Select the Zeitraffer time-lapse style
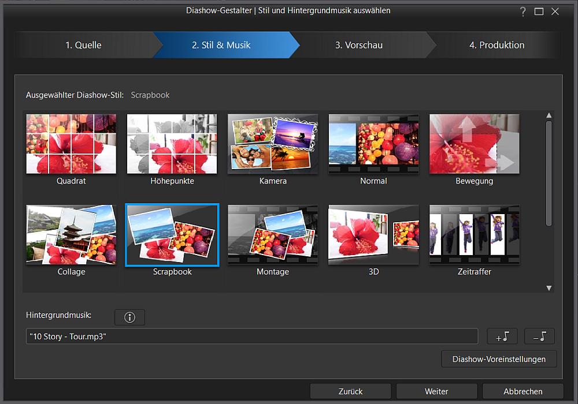This screenshot has width=578, height=404. pyautogui.click(x=474, y=235)
